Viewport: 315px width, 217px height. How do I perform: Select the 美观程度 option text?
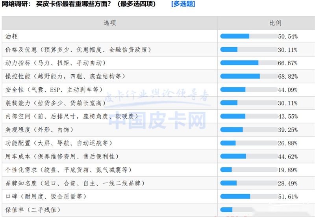pyautogui.click(x=39, y=130)
